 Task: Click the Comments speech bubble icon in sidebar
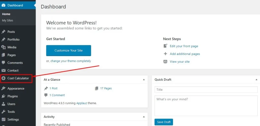pyautogui.click(x=4, y=63)
